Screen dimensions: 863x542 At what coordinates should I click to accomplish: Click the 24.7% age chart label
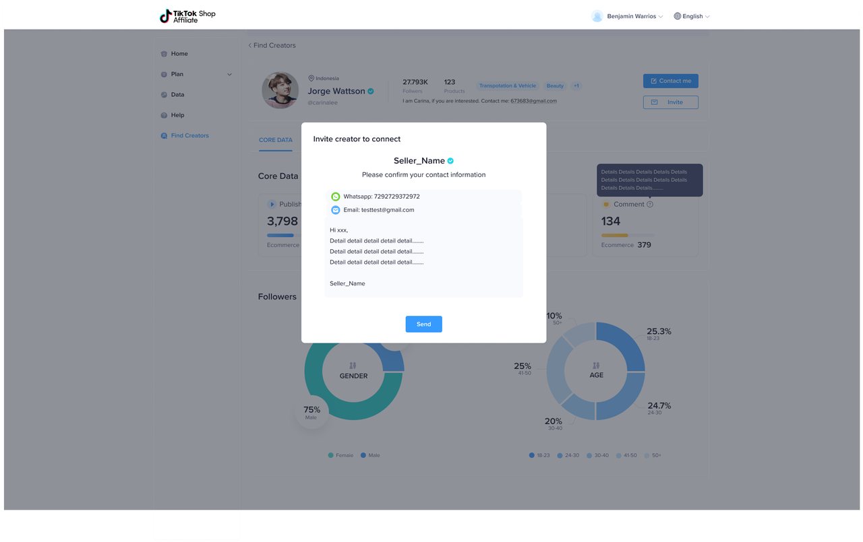(x=659, y=405)
